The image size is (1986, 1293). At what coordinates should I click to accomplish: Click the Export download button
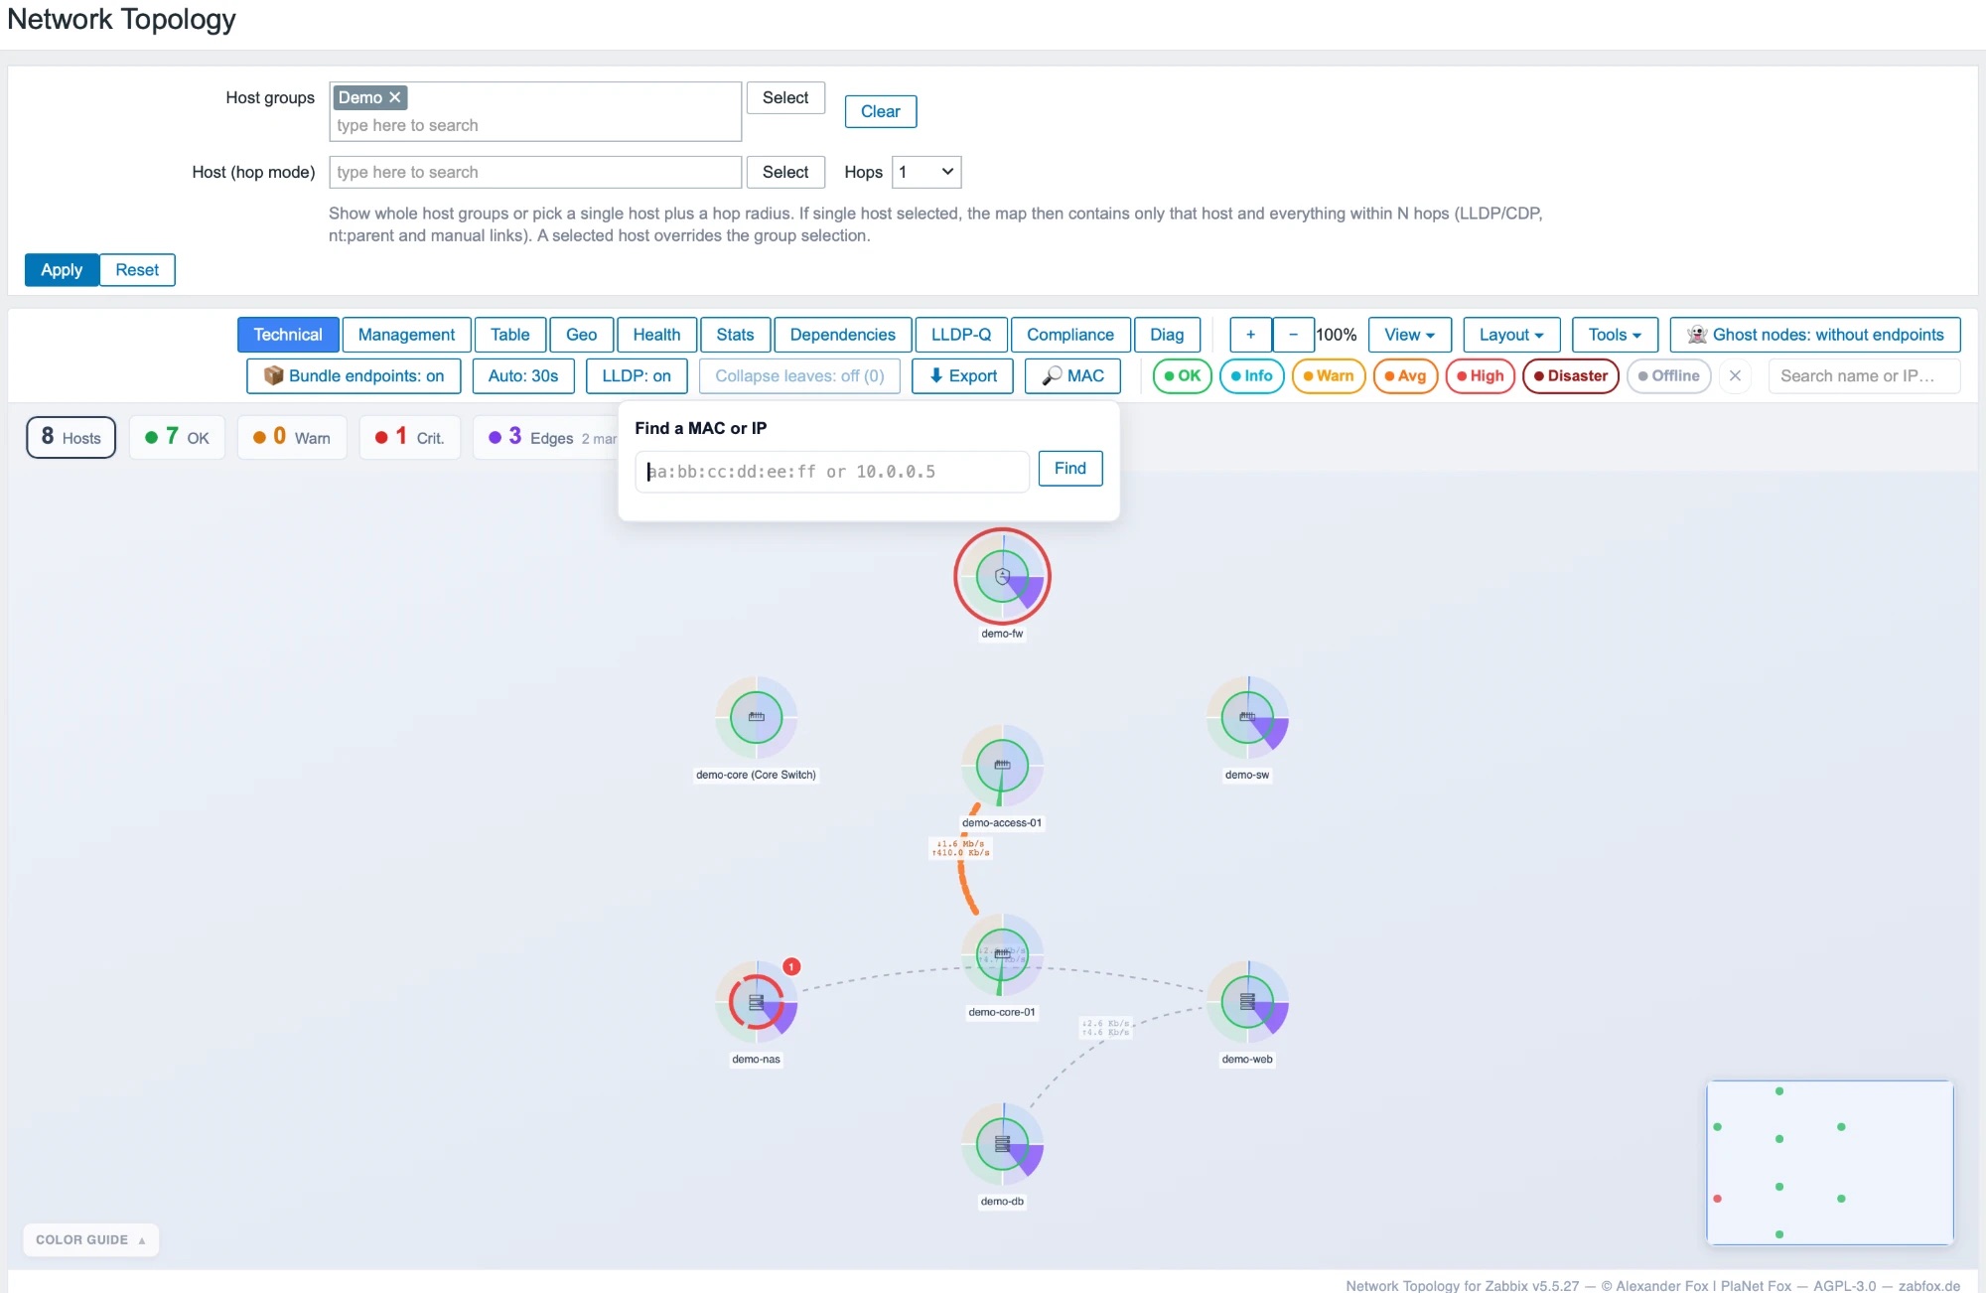pyautogui.click(x=962, y=376)
